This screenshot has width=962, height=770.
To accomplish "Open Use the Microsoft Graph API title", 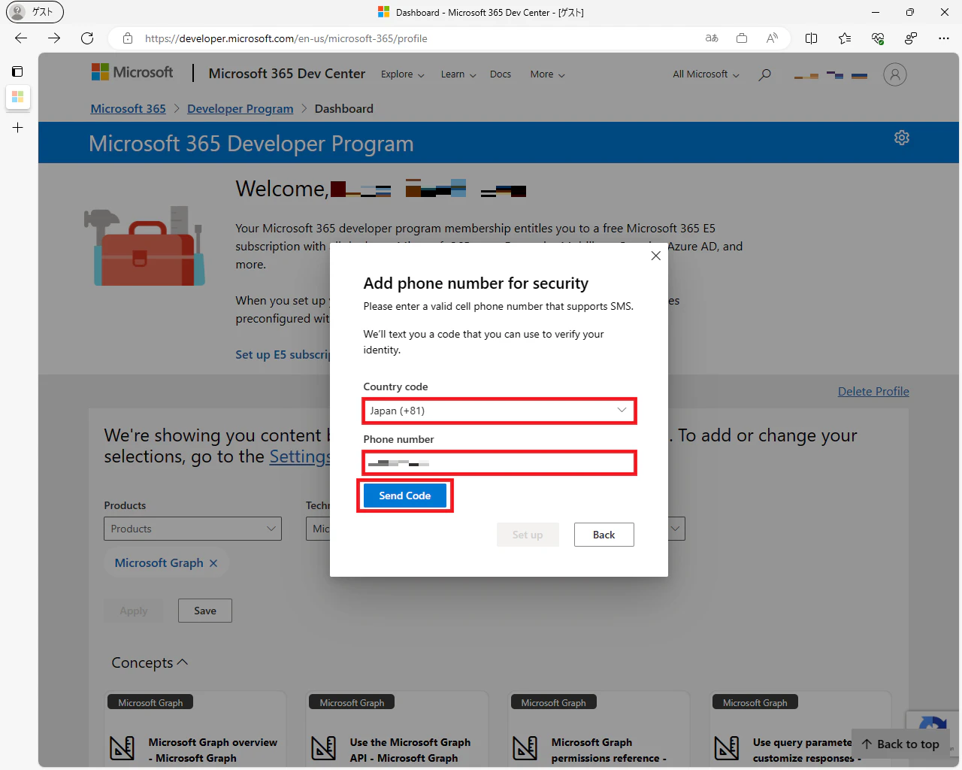I will (x=410, y=750).
